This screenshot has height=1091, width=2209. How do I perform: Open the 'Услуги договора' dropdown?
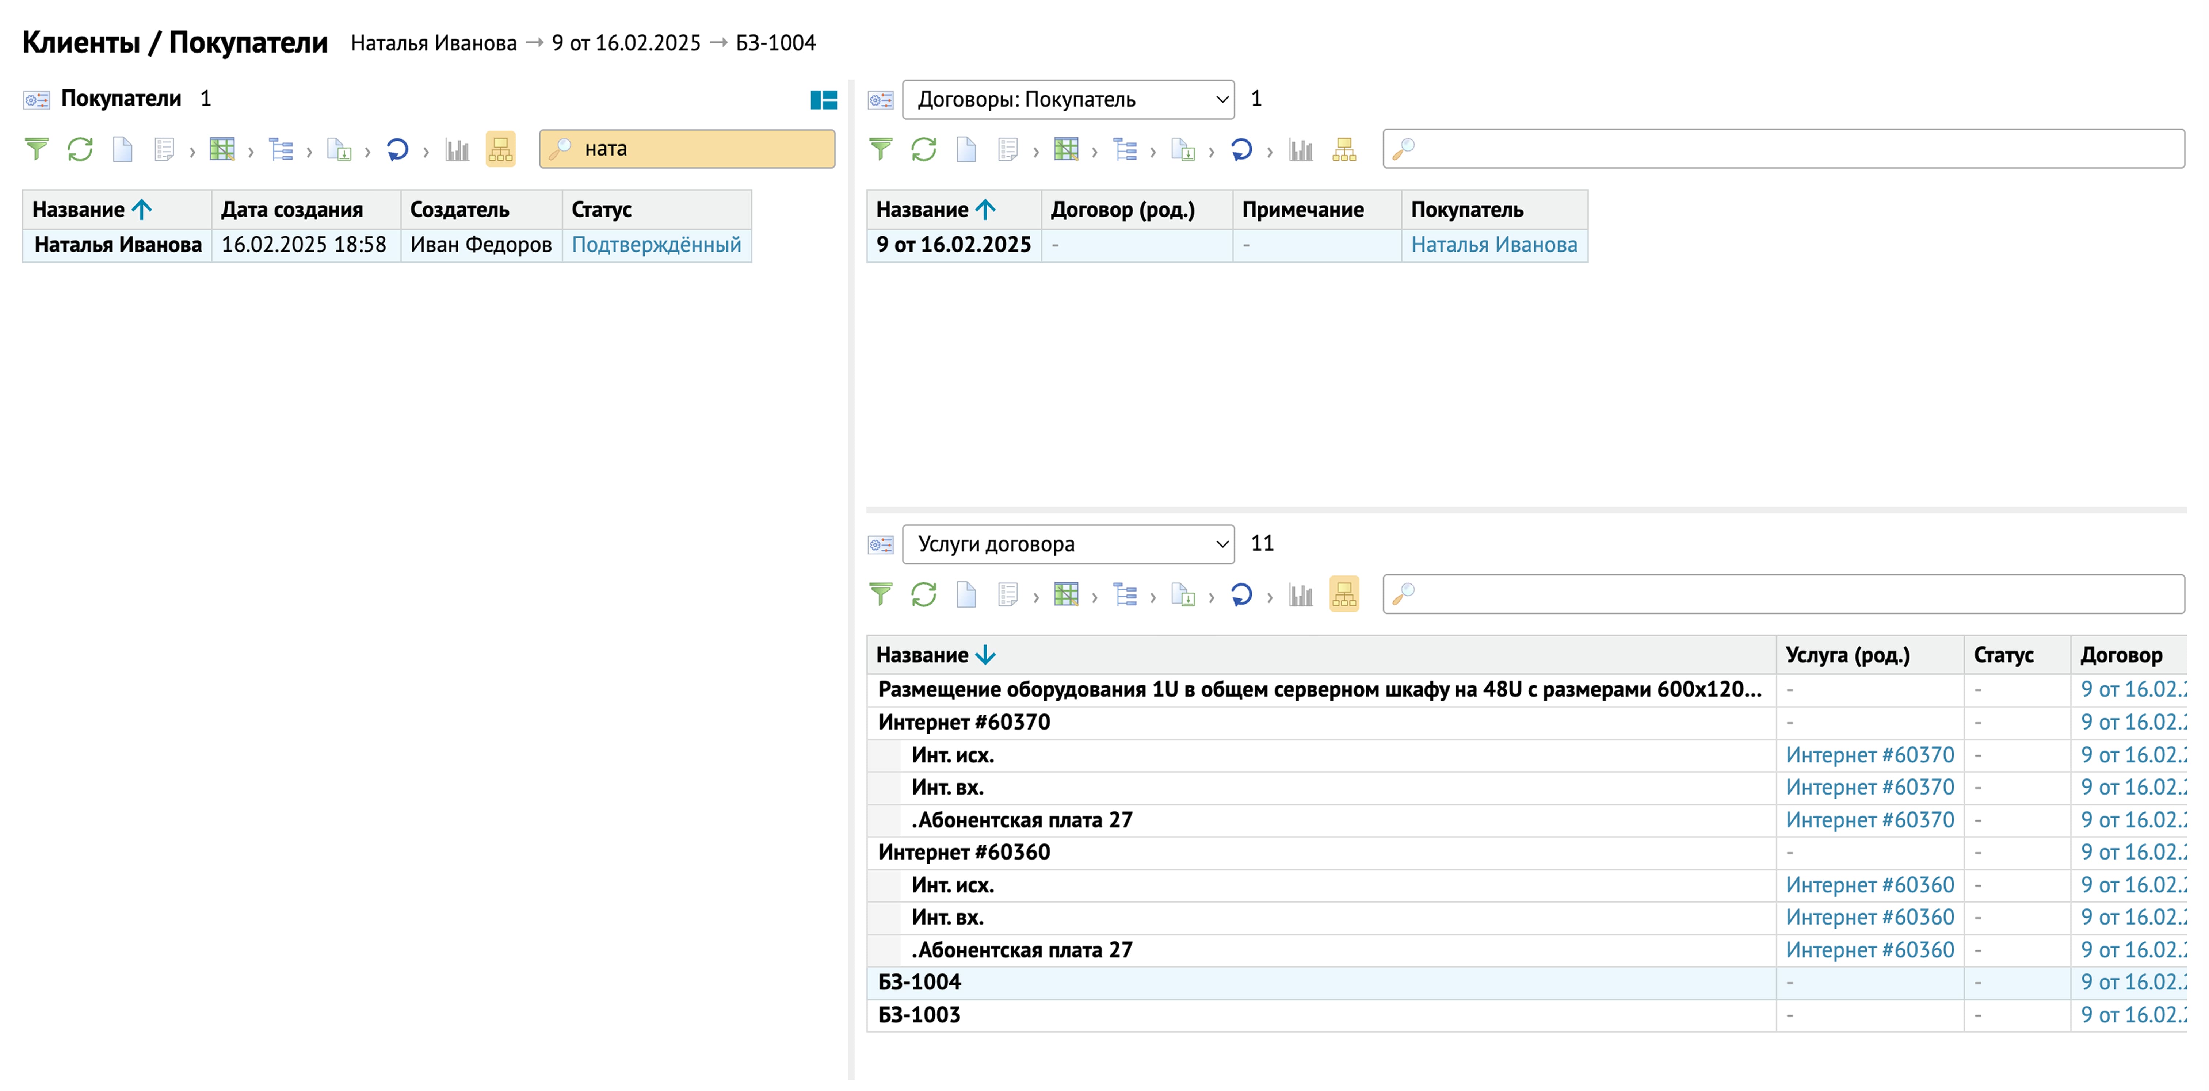(1068, 544)
